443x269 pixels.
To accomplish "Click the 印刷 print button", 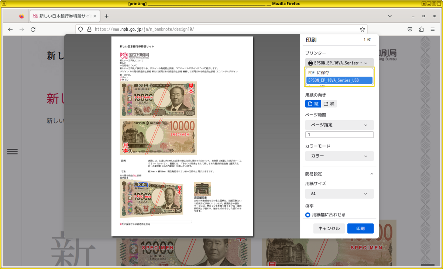I will 360,228.
